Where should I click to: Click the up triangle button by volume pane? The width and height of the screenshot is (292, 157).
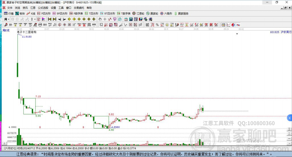pos(5,143)
